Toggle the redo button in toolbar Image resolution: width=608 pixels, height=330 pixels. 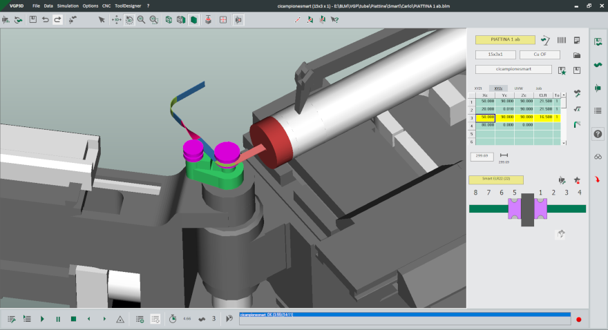[58, 19]
